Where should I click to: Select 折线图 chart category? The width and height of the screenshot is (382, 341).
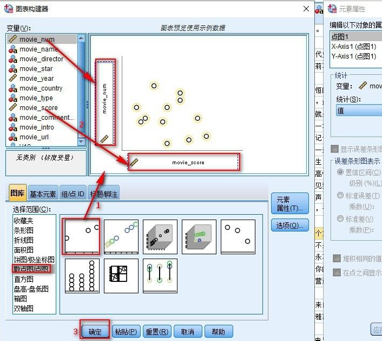click(x=23, y=240)
